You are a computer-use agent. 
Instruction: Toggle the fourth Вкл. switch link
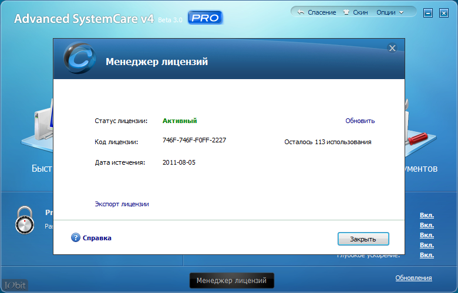[426, 245]
